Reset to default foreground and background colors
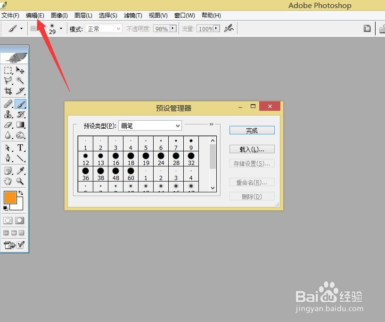 pyautogui.click(x=5, y=208)
